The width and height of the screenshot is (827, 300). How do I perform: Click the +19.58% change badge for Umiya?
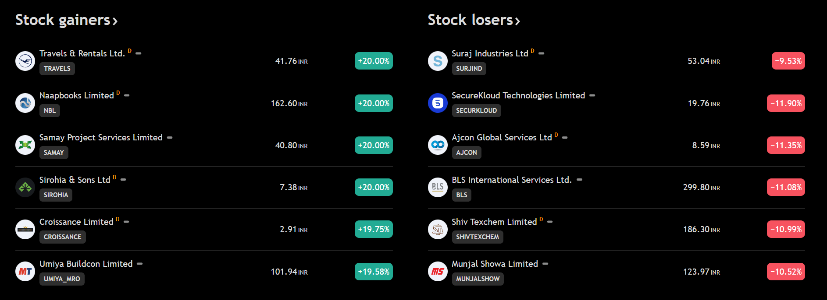(x=374, y=272)
